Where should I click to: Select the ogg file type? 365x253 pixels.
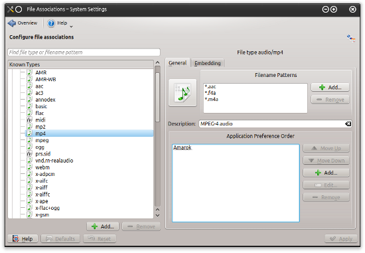tap(40, 147)
